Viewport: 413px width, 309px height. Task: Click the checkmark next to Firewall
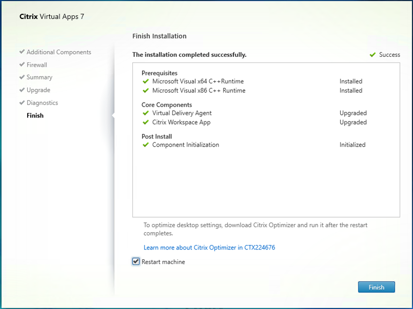pos(22,64)
